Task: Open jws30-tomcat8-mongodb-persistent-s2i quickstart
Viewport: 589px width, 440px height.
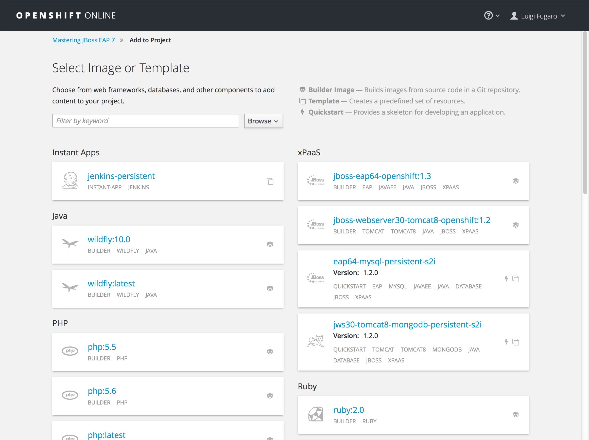Action: (407, 324)
